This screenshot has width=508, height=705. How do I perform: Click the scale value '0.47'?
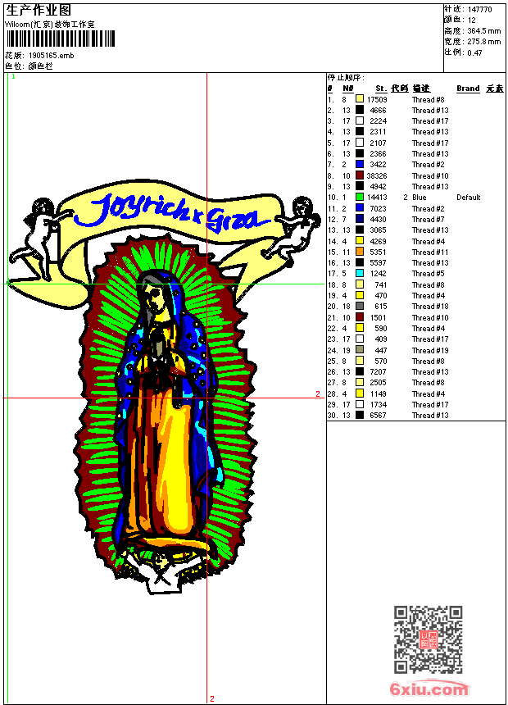(474, 52)
